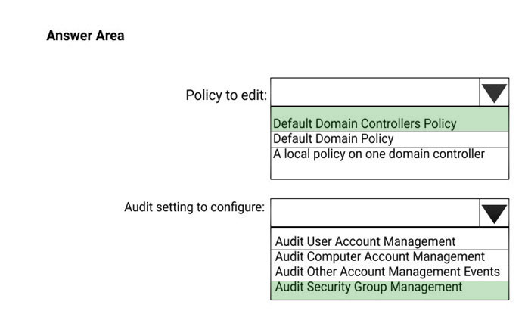Open the Policy to edit dropdown arrow

[x=494, y=92]
